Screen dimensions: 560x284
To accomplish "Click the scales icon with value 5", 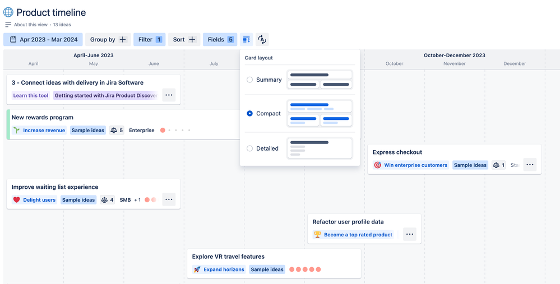I will point(114,130).
